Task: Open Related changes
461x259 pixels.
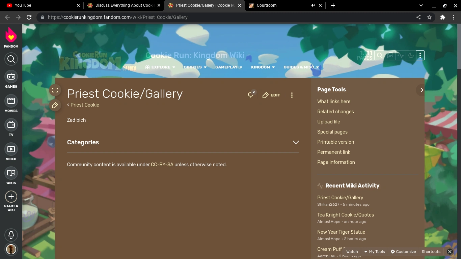Action: 335,112
